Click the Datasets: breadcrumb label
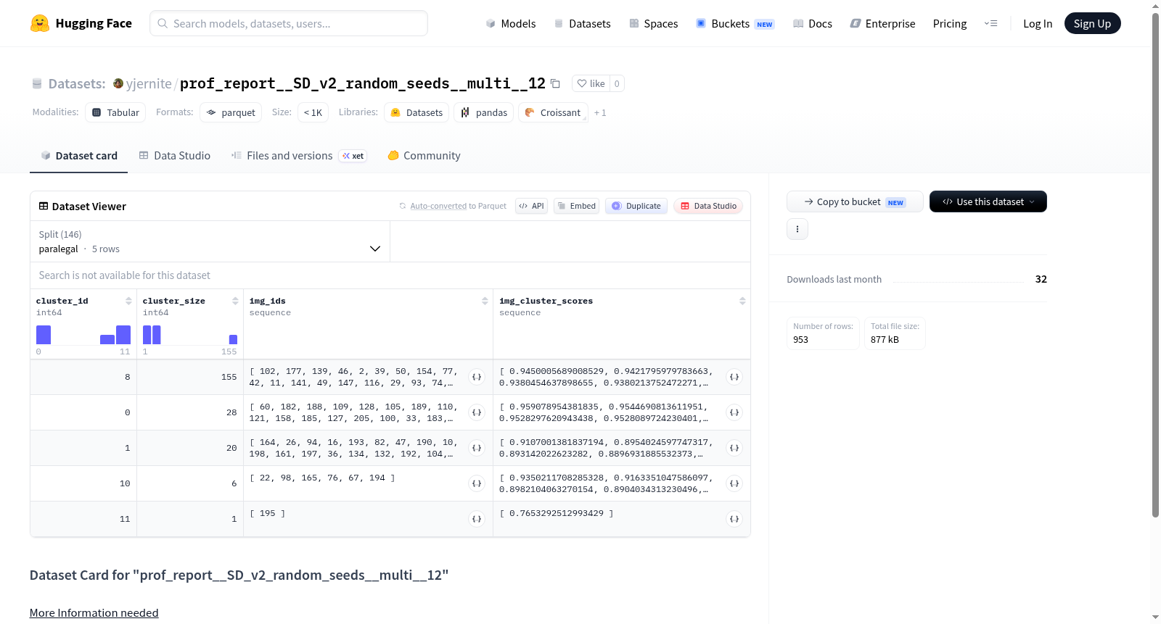1161x624 pixels. [x=77, y=83]
